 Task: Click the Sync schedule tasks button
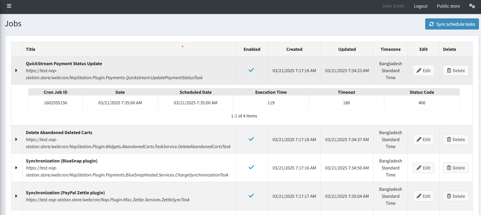coord(452,24)
